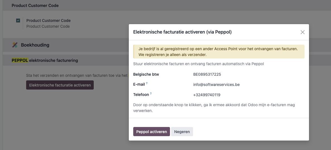Click the Telefoon field label
Image resolution: width=331 pixels, height=150 pixels.
pos(141,95)
